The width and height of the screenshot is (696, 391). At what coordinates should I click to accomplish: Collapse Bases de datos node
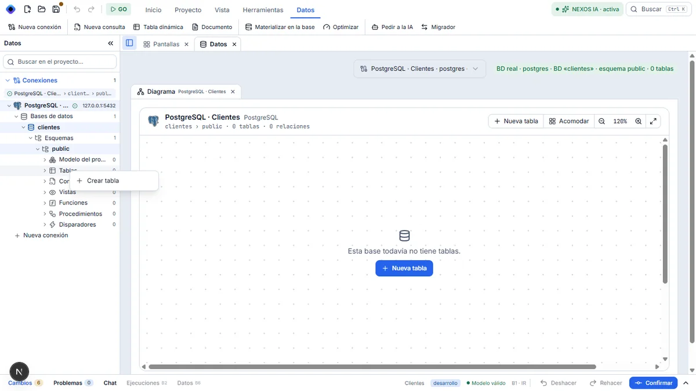coord(17,116)
